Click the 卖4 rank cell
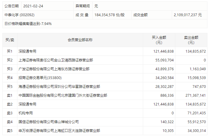The height and width of the screenshot is (139, 211). pyautogui.click(x=10, y=122)
